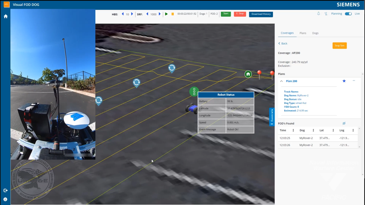Toggle FOD's Found visibility eye icon
Screen dimensions: 365x205
(x=344, y=123)
